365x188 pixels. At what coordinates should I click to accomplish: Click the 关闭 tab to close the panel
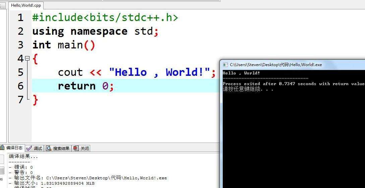coord(81,148)
